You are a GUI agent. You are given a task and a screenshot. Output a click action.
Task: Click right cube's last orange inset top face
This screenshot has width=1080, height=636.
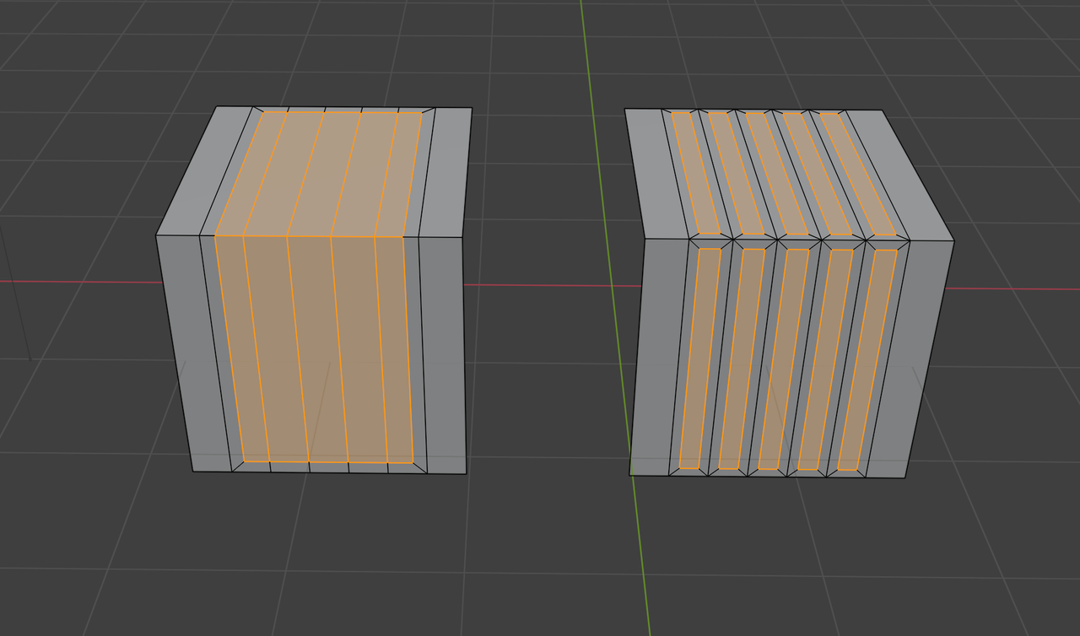[x=858, y=175]
